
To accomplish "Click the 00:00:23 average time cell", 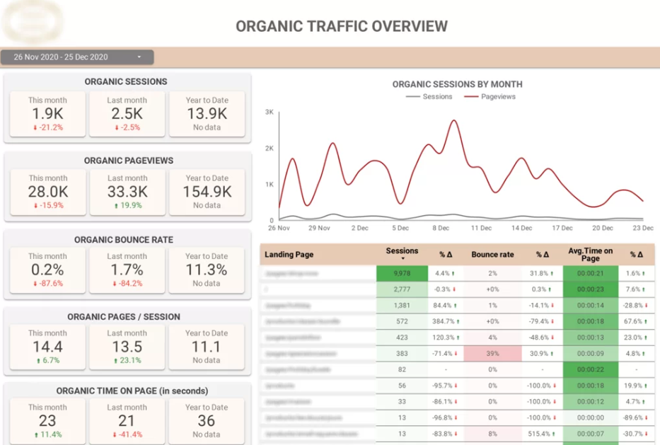I will click(590, 289).
